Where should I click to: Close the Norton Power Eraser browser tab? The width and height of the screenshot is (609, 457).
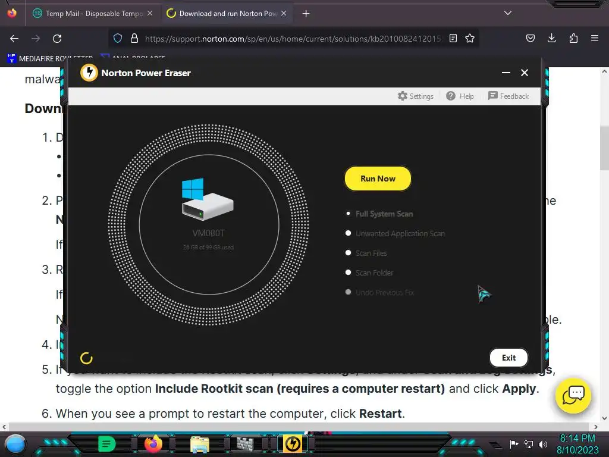click(x=284, y=13)
